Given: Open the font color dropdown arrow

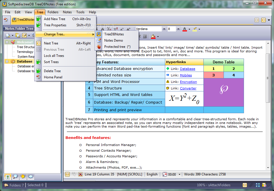Looking at the screenshot, I should pos(190,29).
